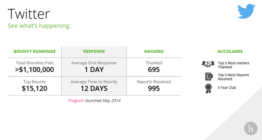
Task: Click the handshake icon beside Hackers Thanked
Action: click(x=208, y=64)
